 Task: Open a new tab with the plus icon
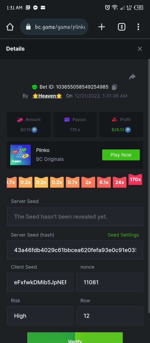pos(102,27)
